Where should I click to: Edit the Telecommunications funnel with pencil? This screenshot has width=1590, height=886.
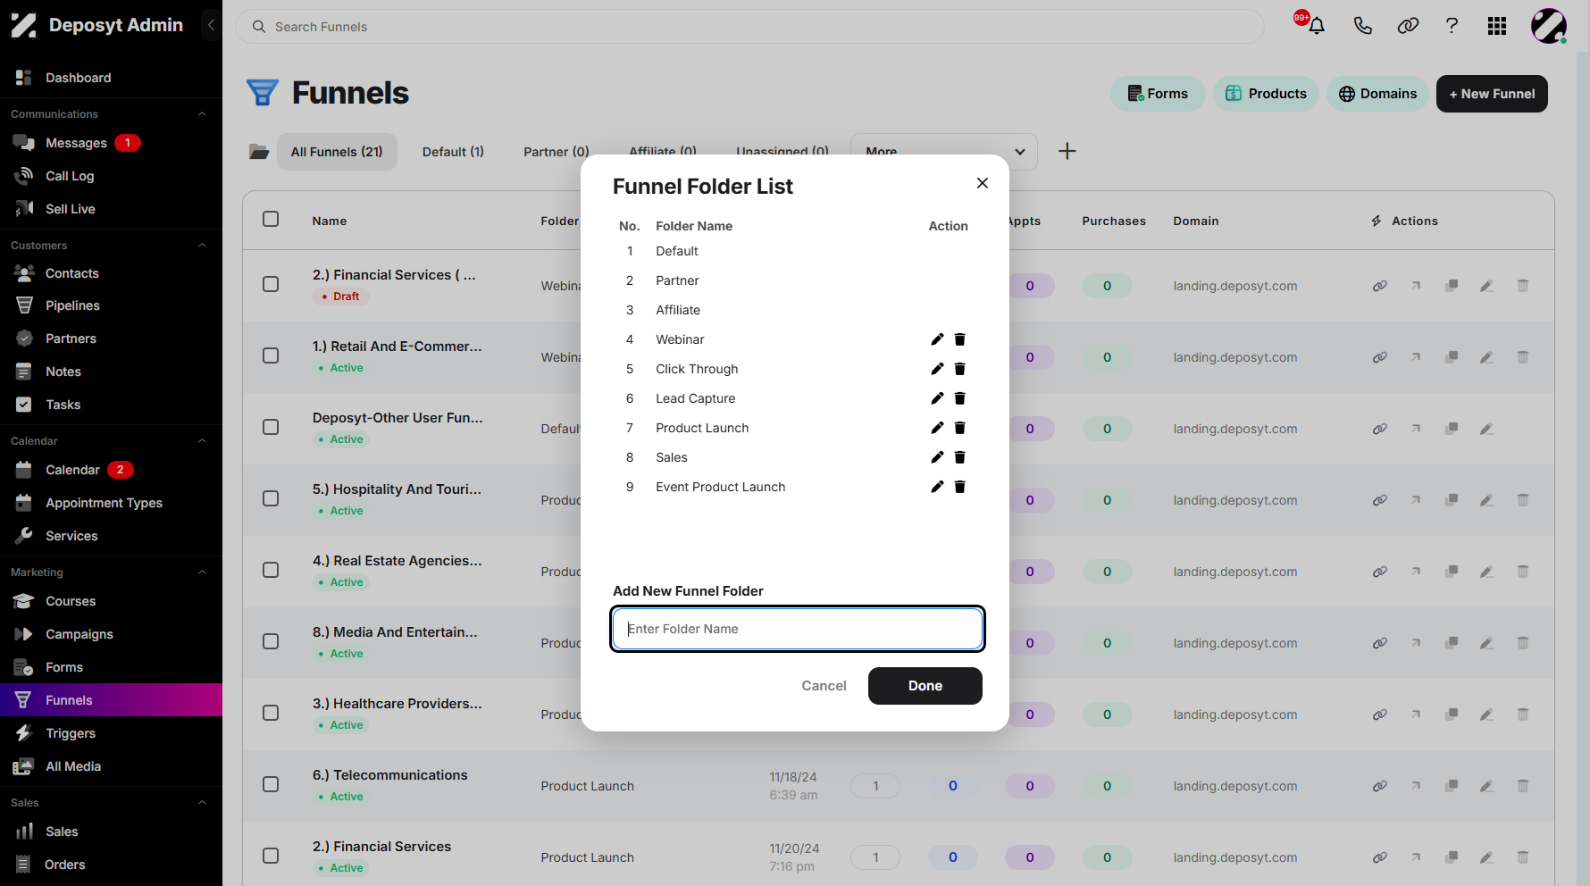pos(1487,786)
